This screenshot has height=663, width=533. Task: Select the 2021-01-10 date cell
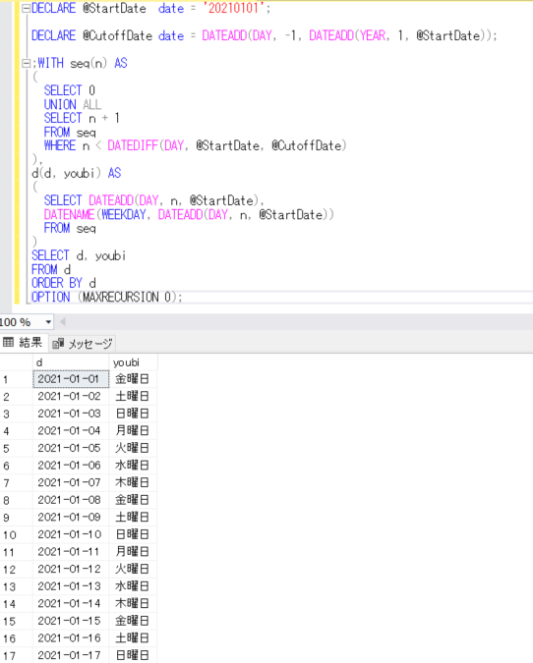pos(71,534)
